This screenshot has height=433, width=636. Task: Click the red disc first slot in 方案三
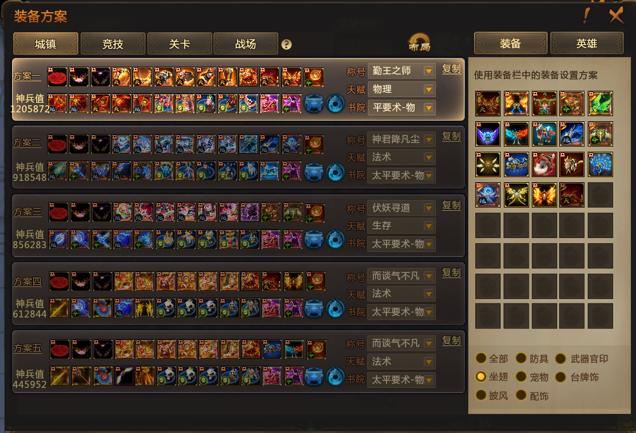click(x=58, y=212)
